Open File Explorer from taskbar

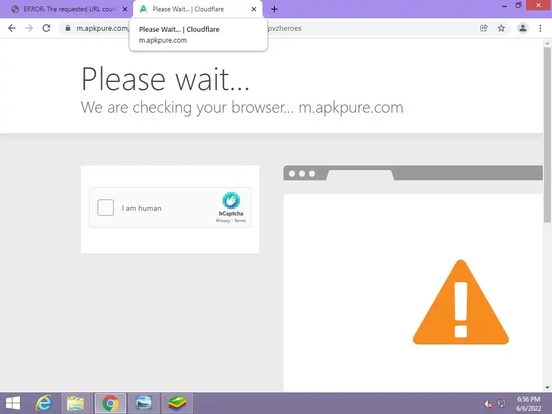tap(76, 403)
